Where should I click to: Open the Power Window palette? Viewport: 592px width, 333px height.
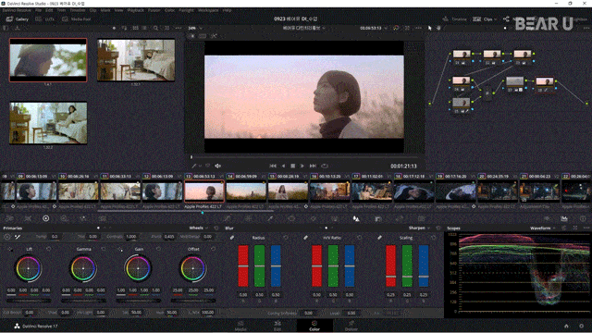point(291,218)
